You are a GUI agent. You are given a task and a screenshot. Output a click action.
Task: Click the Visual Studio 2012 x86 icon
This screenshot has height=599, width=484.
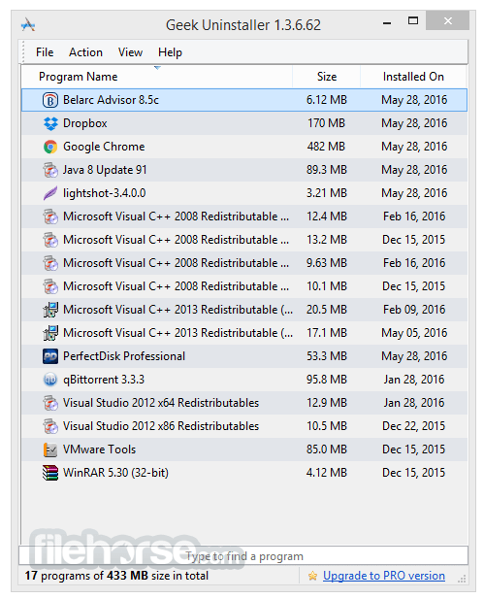tap(50, 426)
